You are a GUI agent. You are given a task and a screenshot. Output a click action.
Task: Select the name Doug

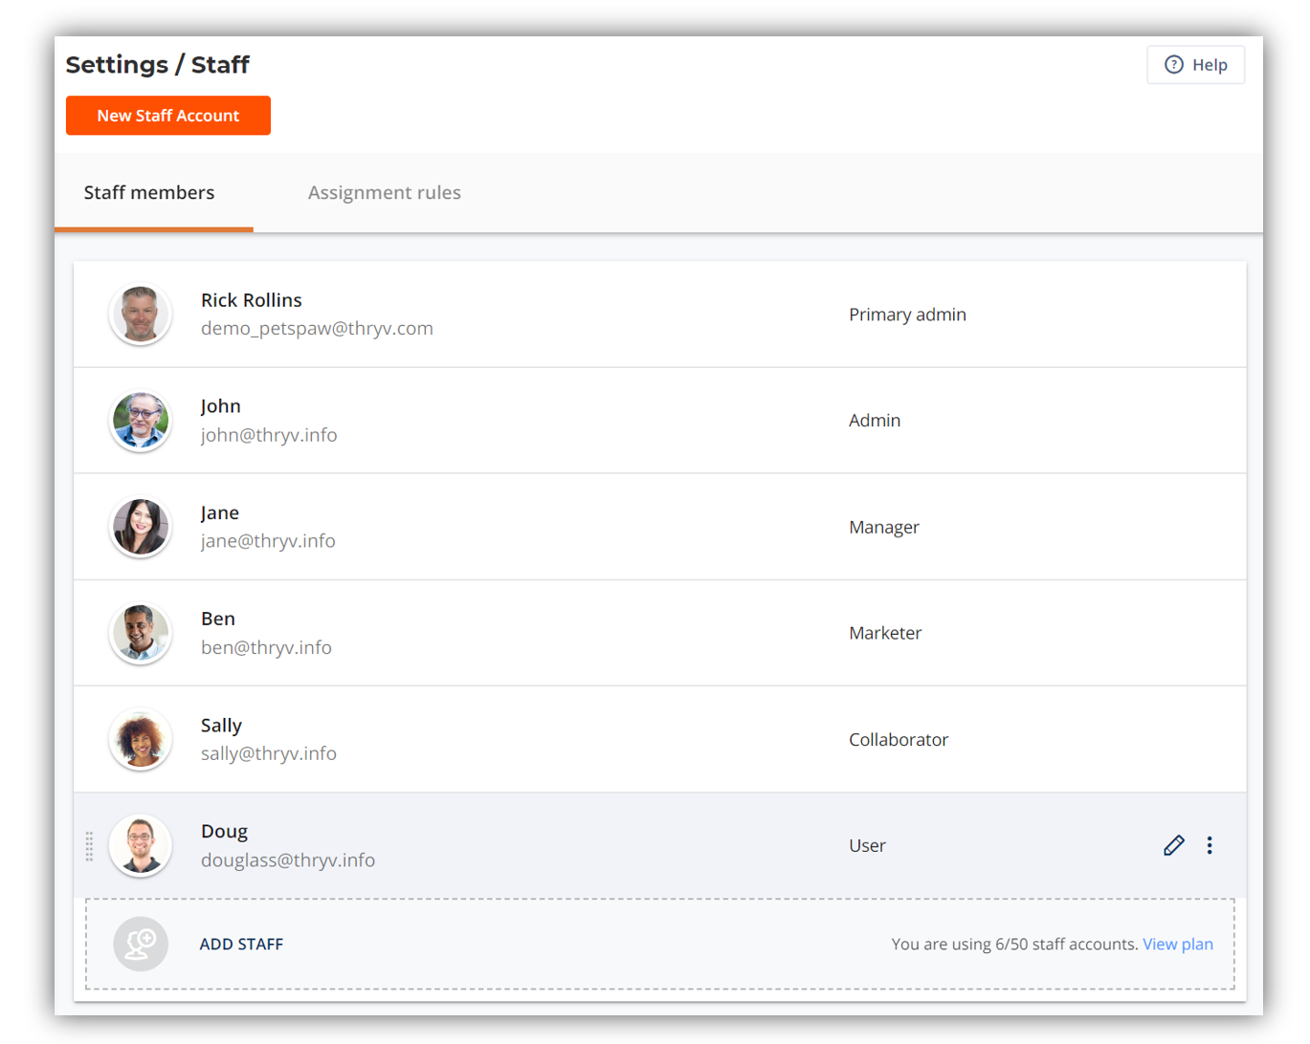click(x=224, y=832)
